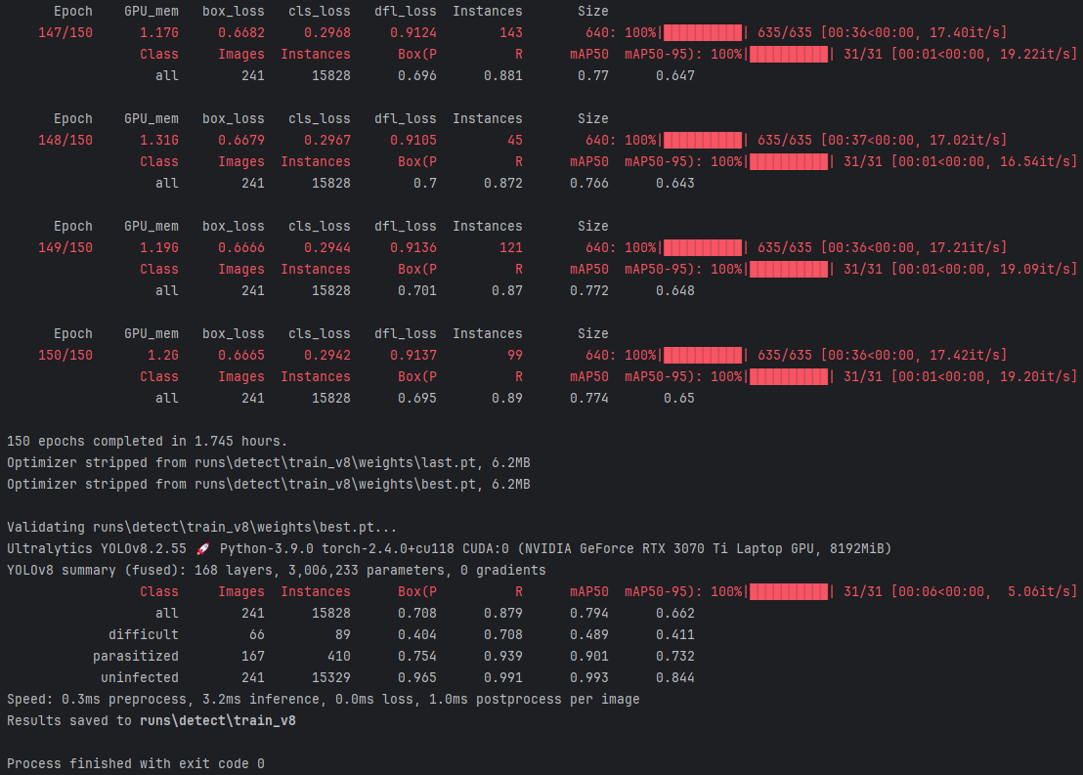Screen dimensions: 1083x775
Task: Click the cls_loss value 0.2967
Action: click(x=327, y=140)
